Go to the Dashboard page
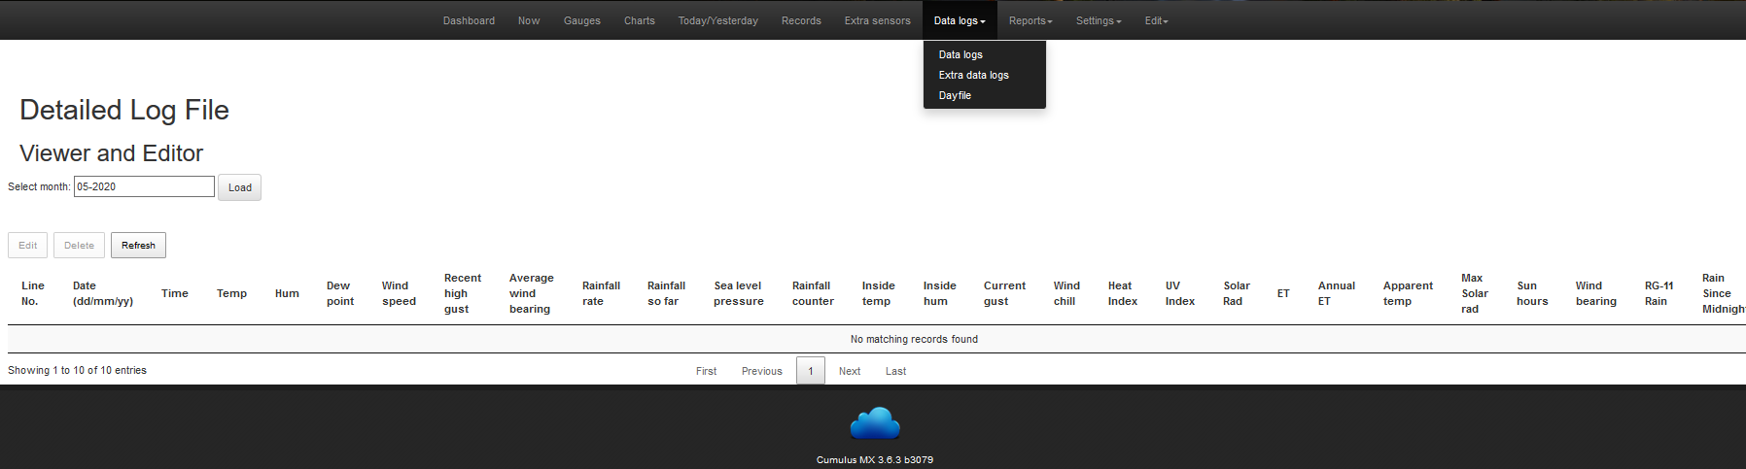Image resolution: width=1746 pixels, height=469 pixels. coord(469,20)
